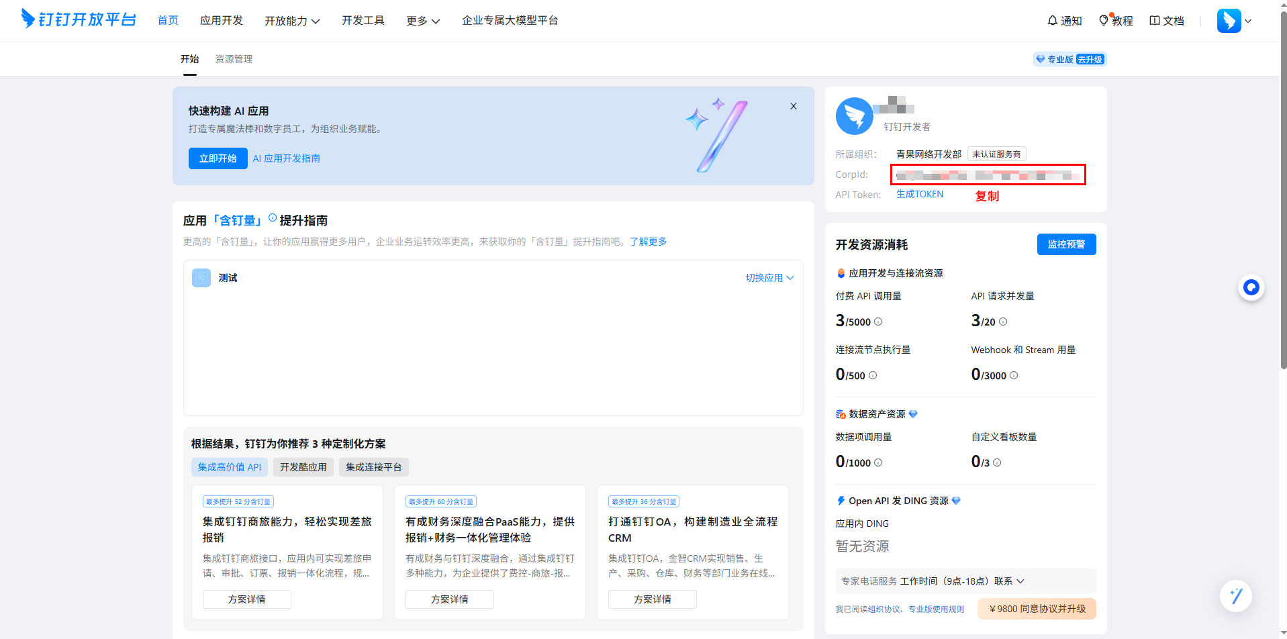Image resolution: width=1287 pixels, height=639 pixels.
Task: Click 方案详情 for 打通钉钉OA card
Action: tap(653, 599)
